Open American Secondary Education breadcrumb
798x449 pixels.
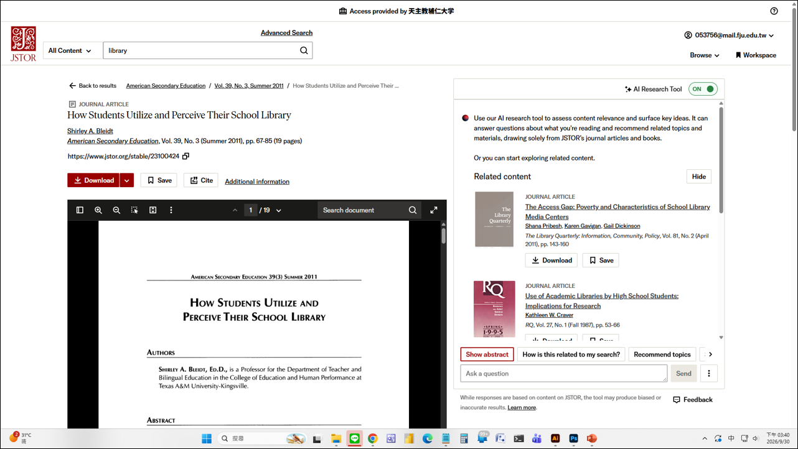(166, 86)
